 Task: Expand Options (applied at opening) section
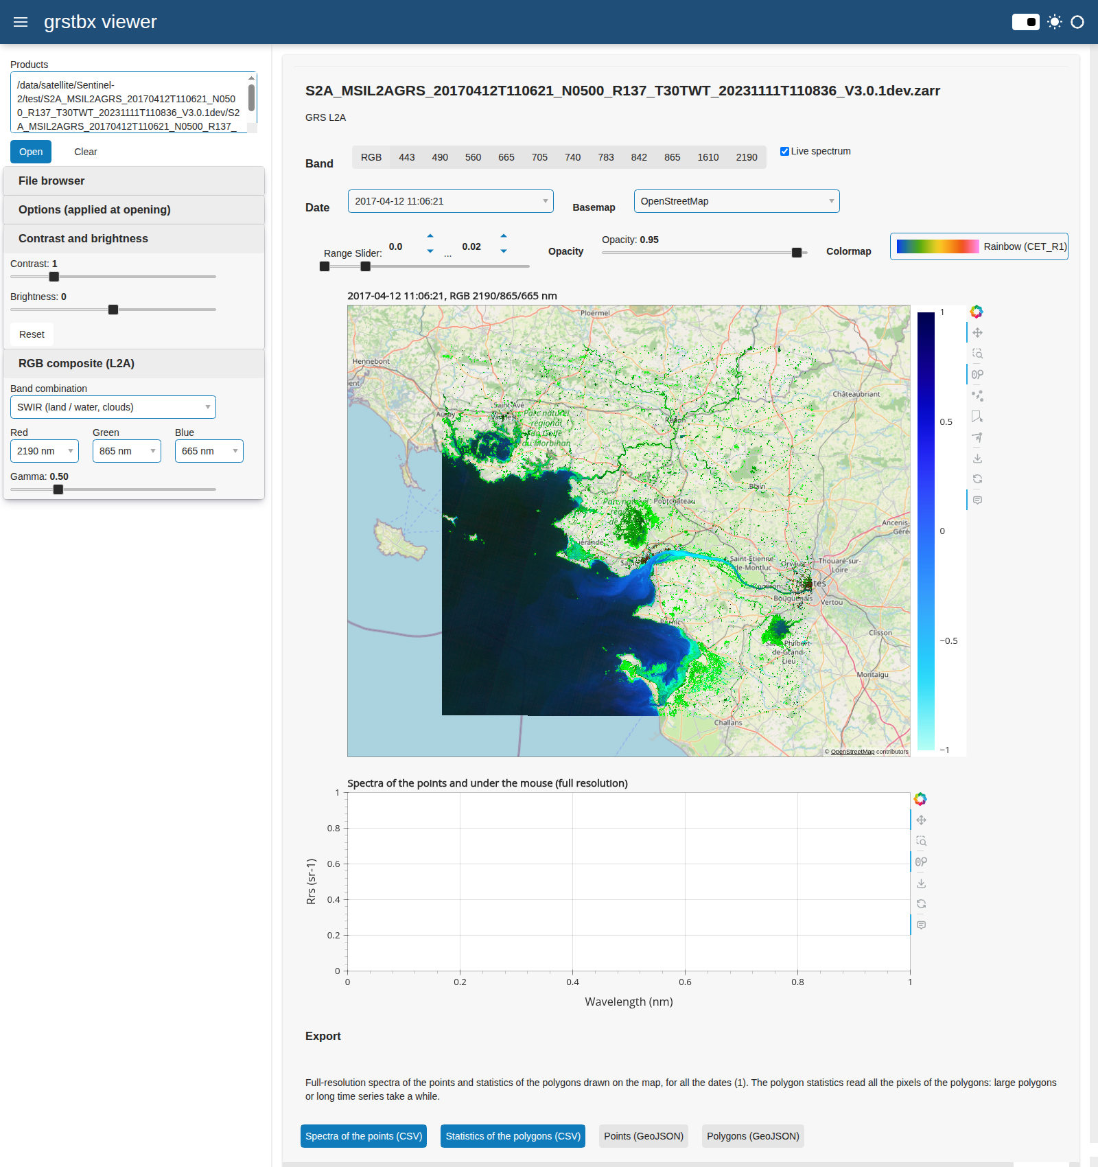(x=134, y=210)
